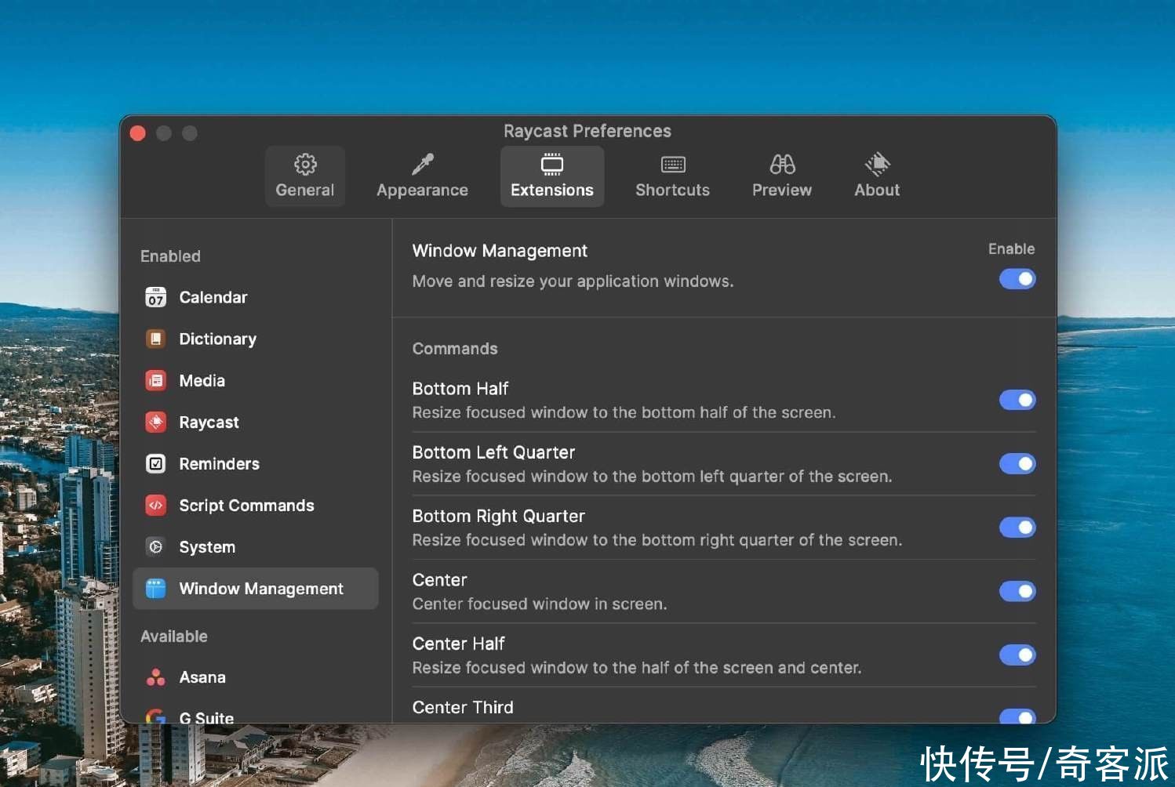Click the Bottom Left Quarter command title
This screenshot has height=787, width=1175.
pos(494,452)
